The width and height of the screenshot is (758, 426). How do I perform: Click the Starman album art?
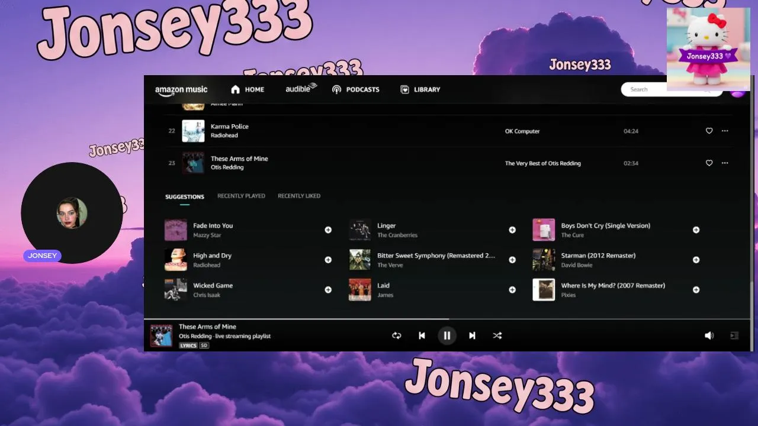(x=544, y=260)
